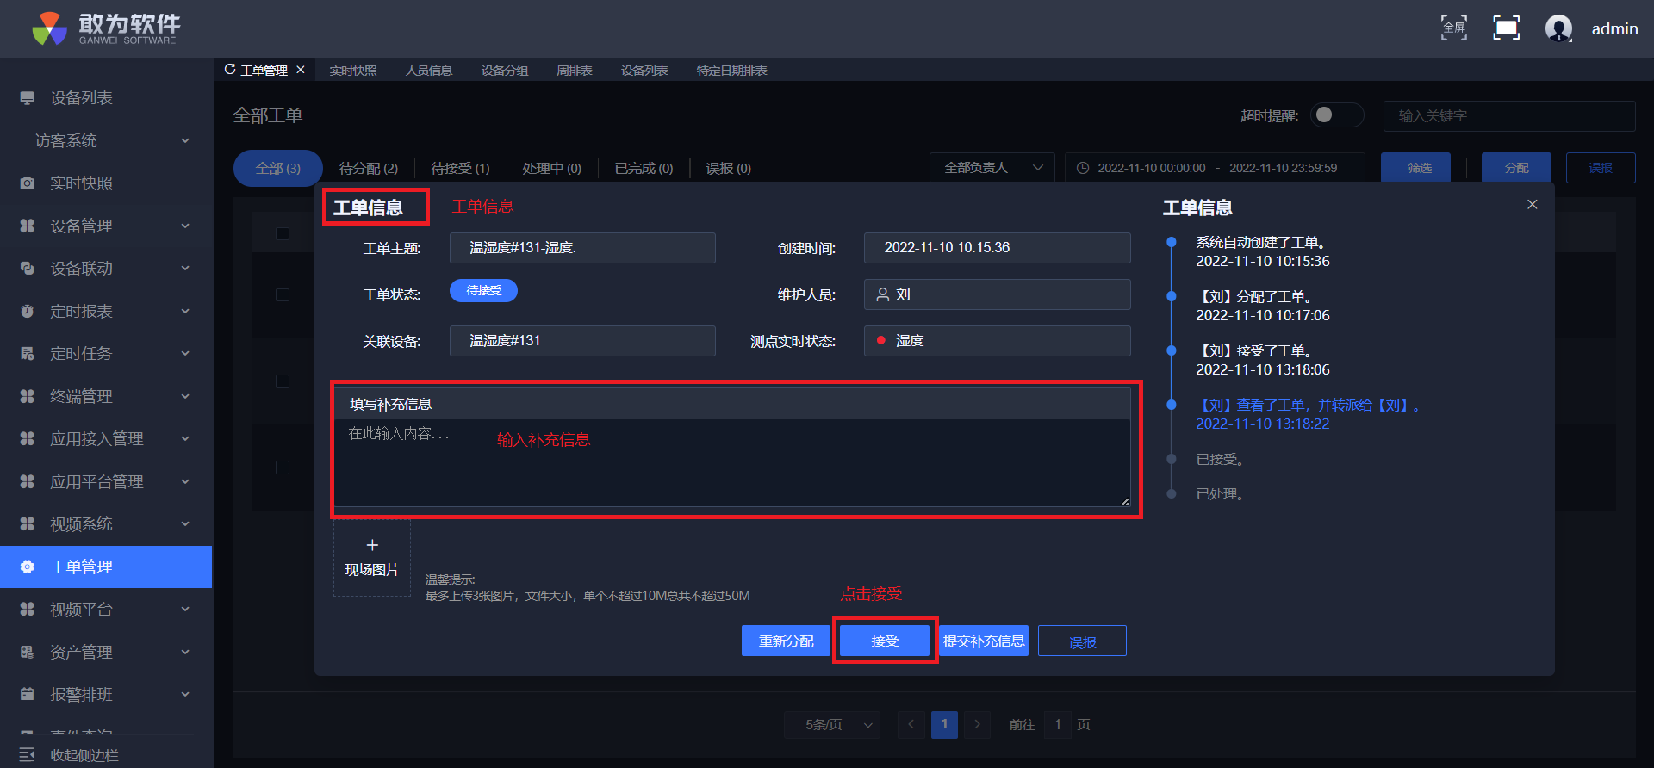Open the 全部负责人 dropdown
This screenshot has width=1654, height=768.
tap(992, 168)
